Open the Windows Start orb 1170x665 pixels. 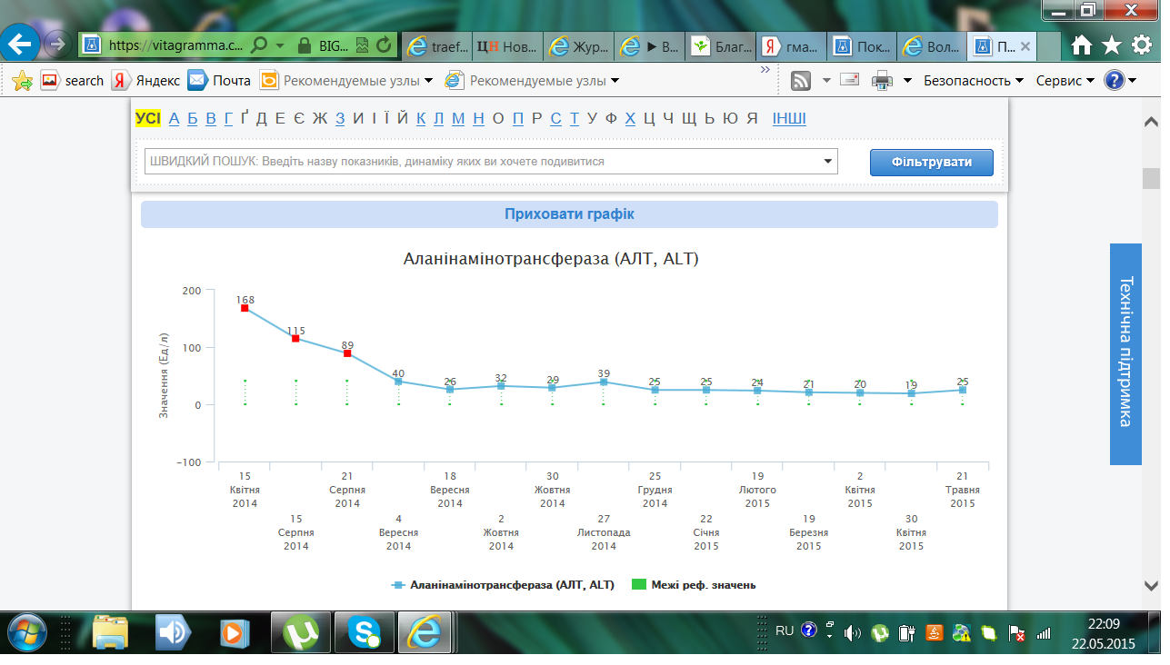click(25, 633)
